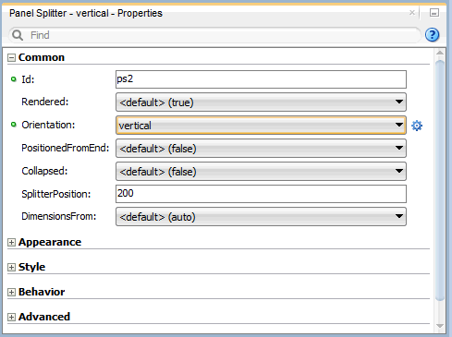Image resolution: width=452 pixels, height=337 pixels.
Task: Open the PositionedFromEnd dropdown
Action: point(261,149)
